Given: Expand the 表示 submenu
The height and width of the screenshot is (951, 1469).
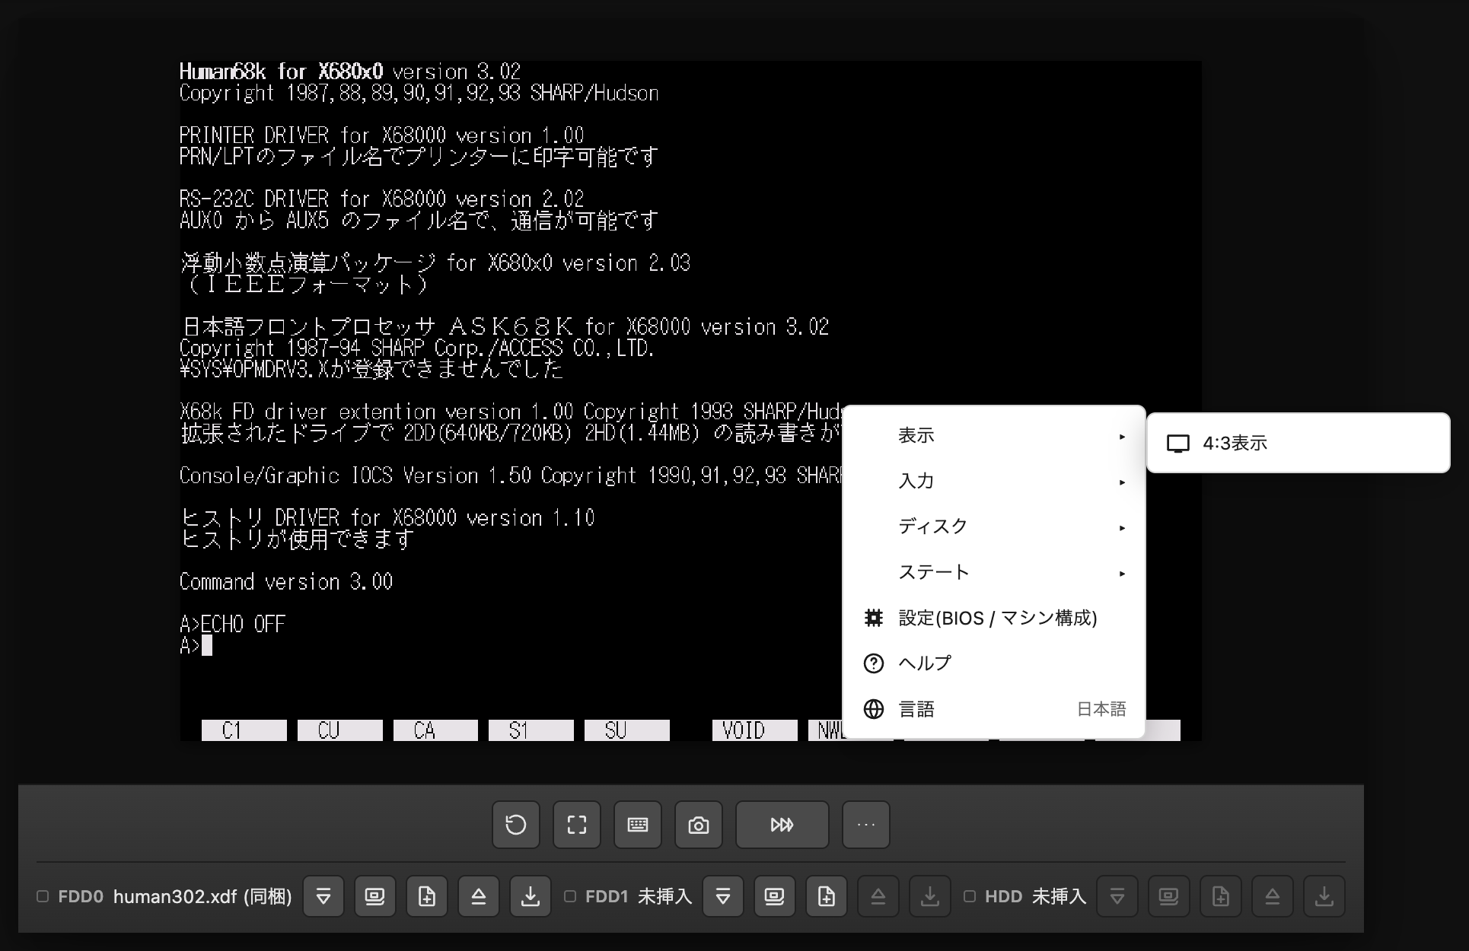Looking at the screenshot, I should (x=994, y=436).
